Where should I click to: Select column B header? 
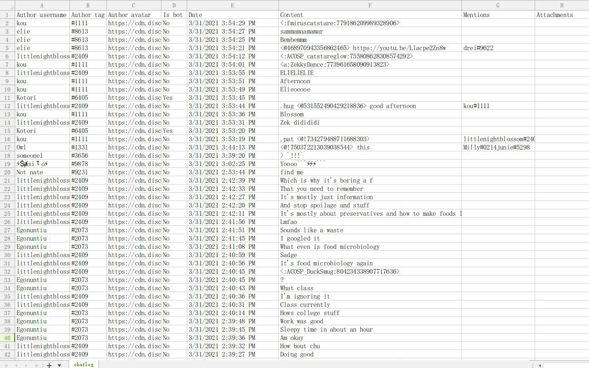(88, 5)
